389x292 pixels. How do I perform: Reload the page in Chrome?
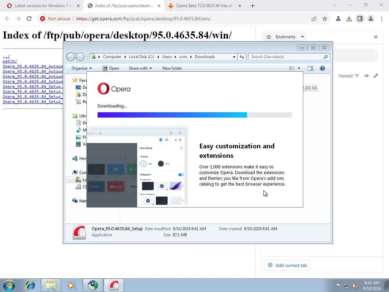[29, 19]
